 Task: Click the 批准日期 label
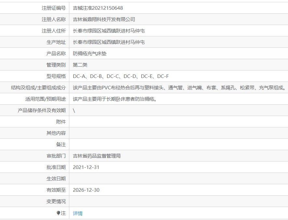56,167
